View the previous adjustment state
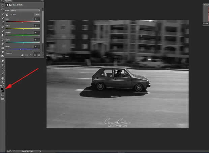 26,55
